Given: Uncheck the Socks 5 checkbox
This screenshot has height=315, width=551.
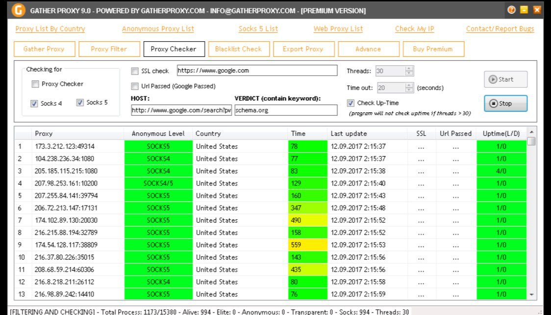Looking at the screenshot, I should click(80, 103).
